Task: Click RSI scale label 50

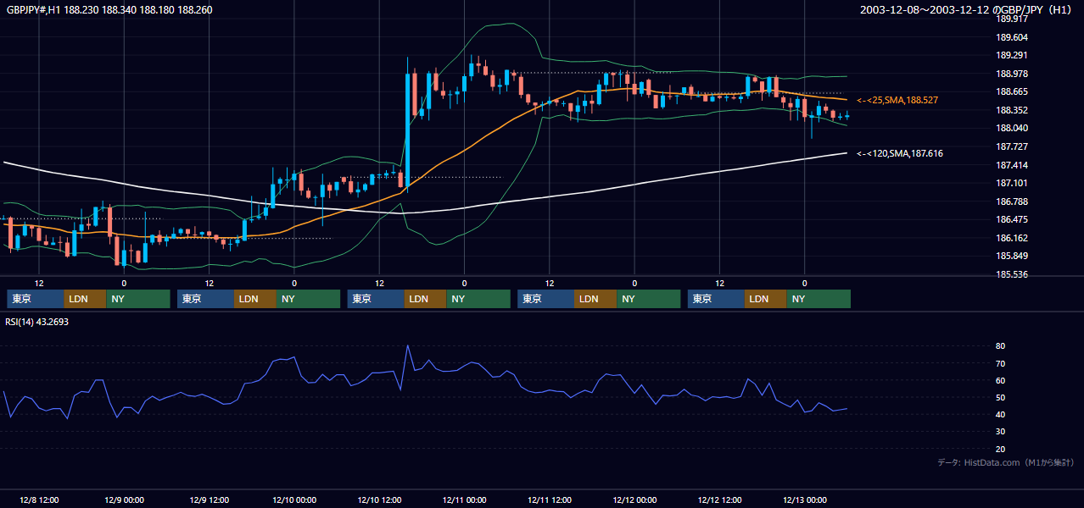Action: tap(1001, 397)
